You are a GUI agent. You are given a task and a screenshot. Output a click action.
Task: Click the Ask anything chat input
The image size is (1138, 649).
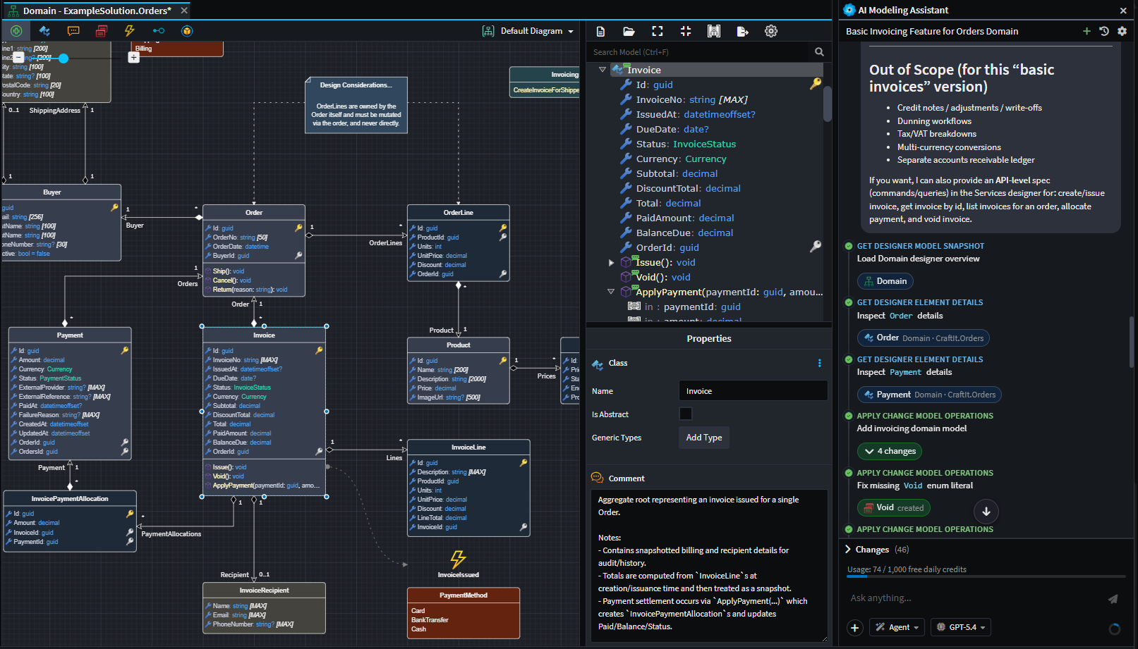(x=974, y=598)
